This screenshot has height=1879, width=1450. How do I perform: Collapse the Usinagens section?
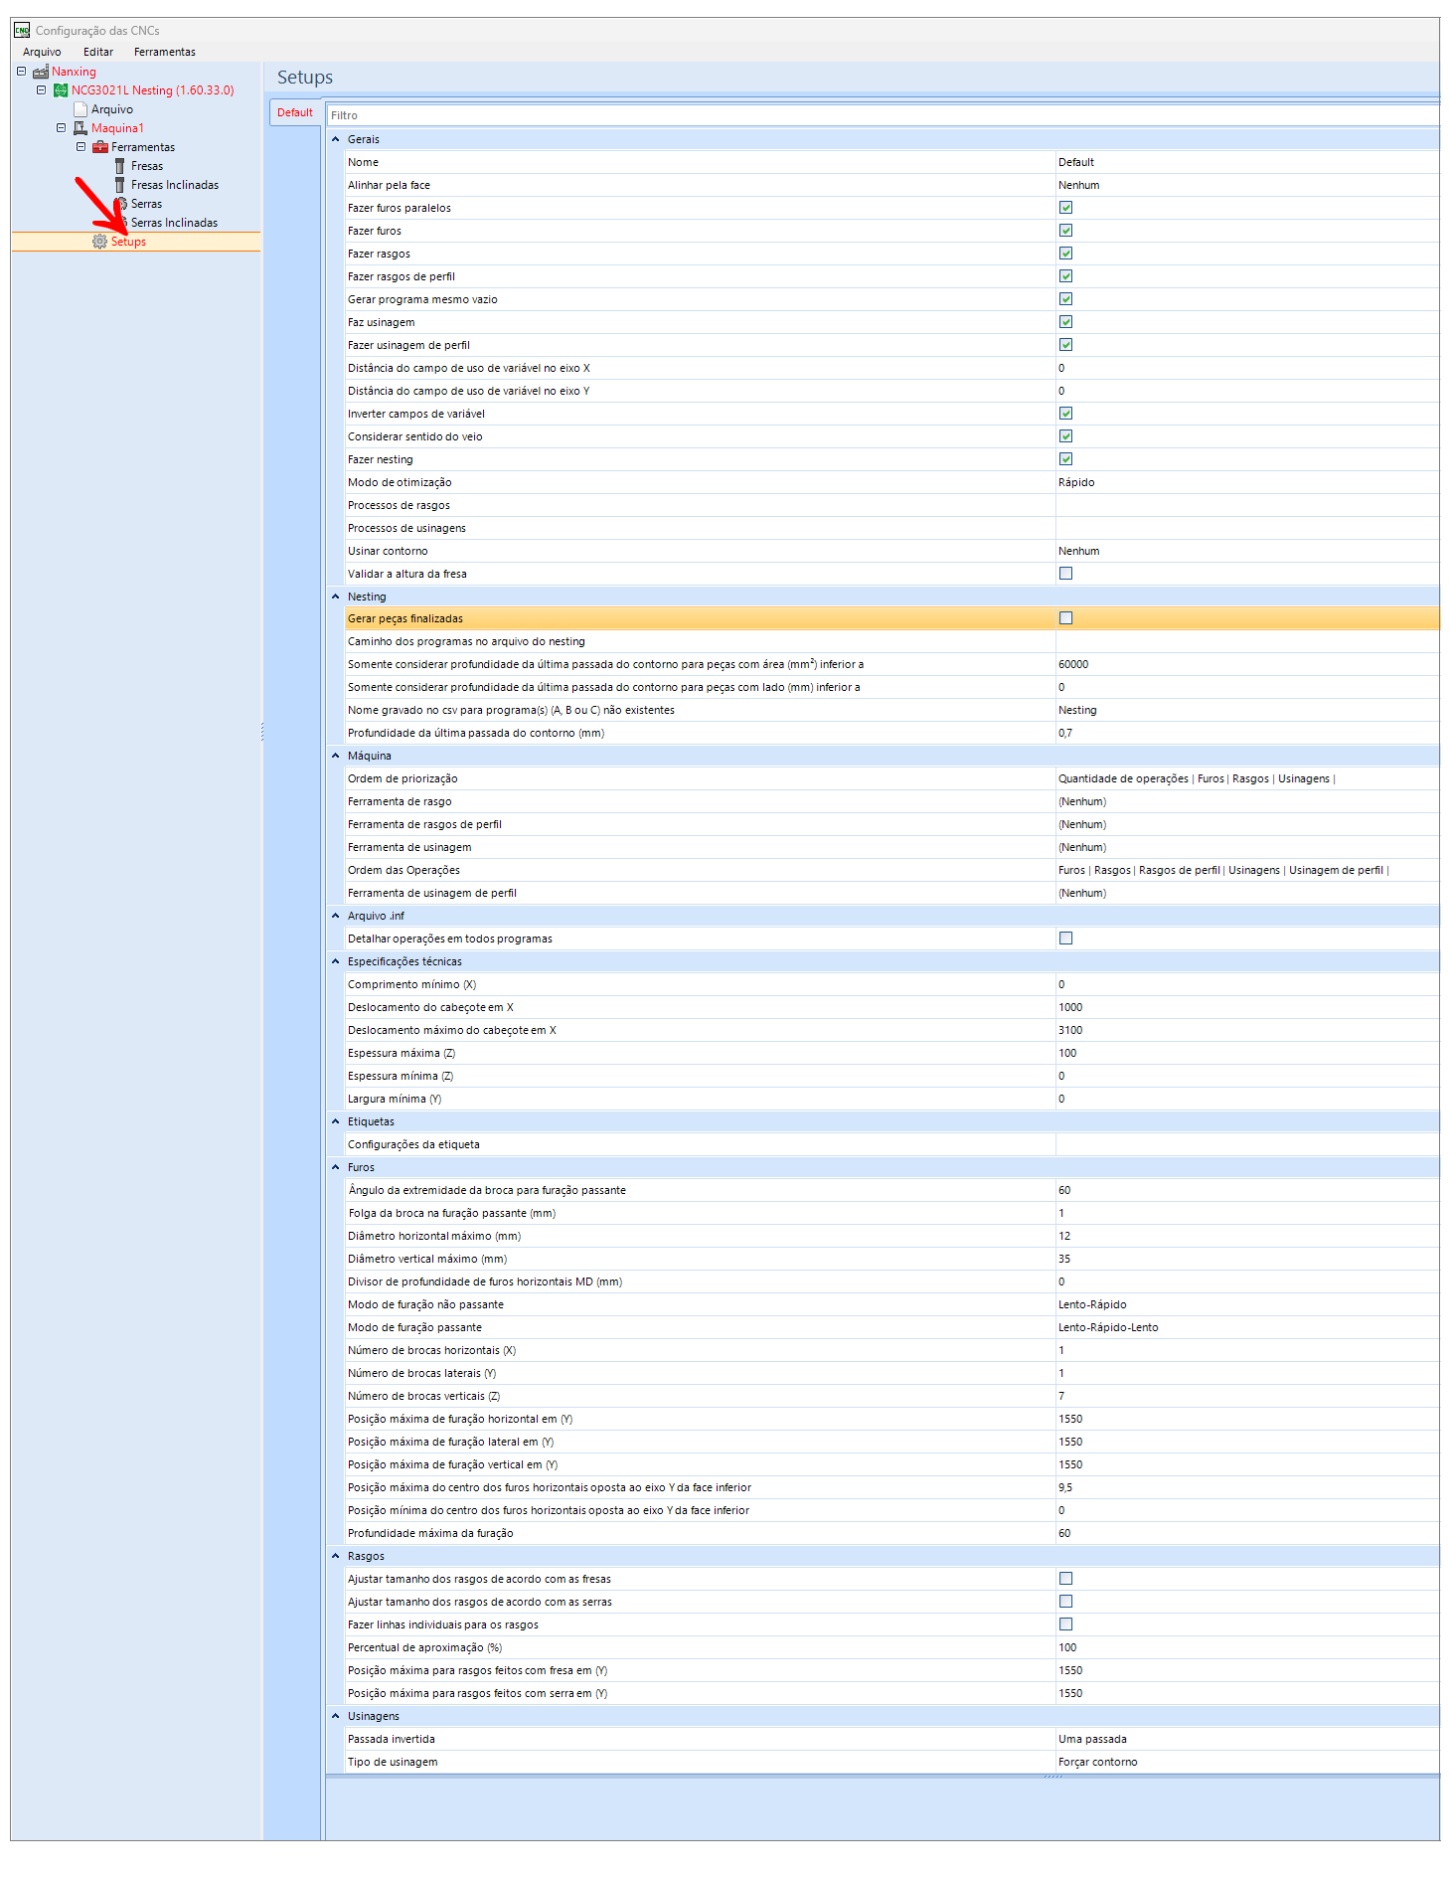coord(336,1716)
